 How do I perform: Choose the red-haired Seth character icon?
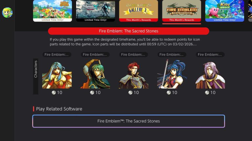[x=134, y=74]
